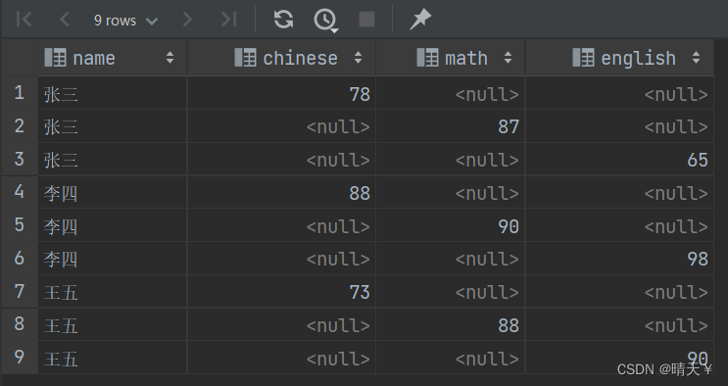Select null english cell in row 2
Image resolution: width=728 pixels, height=386 pixels.
pos(619,126)
